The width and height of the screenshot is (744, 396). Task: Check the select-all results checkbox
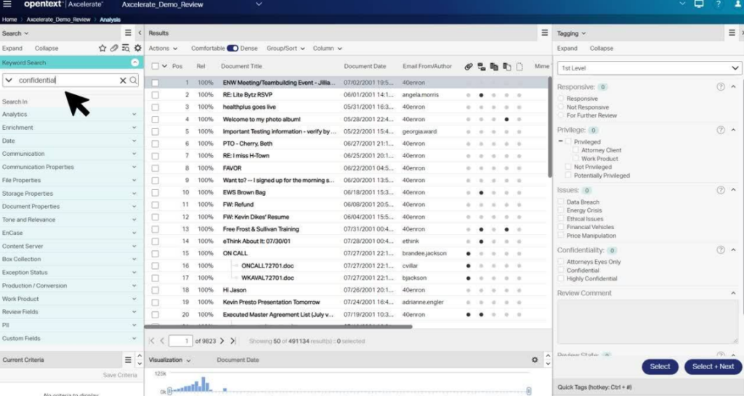[x=155, y=66]
